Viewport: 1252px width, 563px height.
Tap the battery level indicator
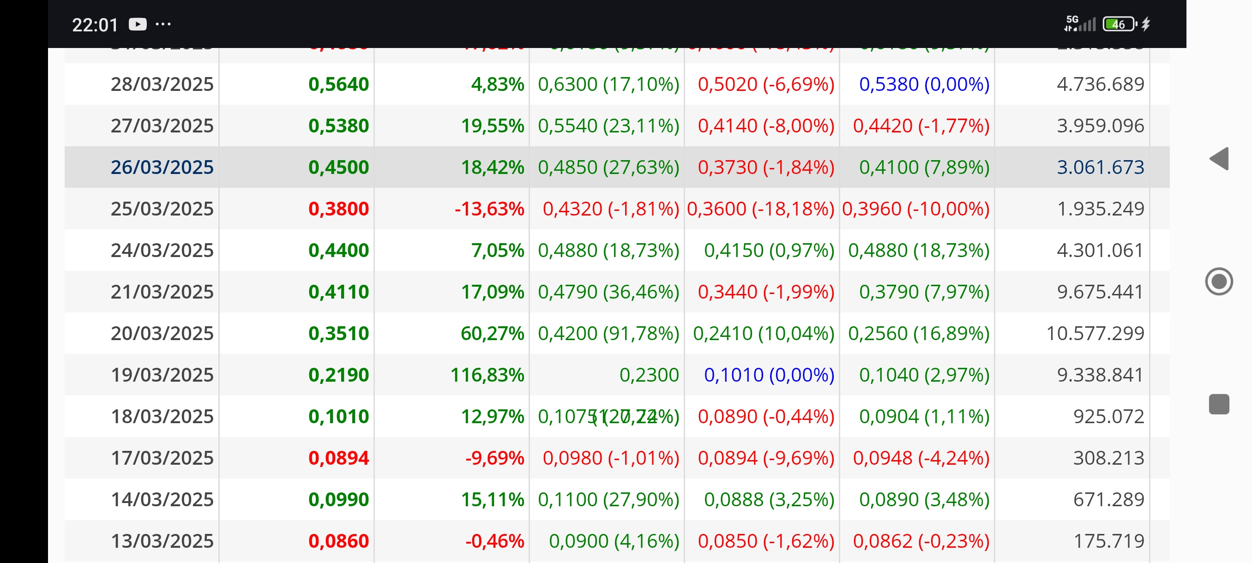point(1120,24)
